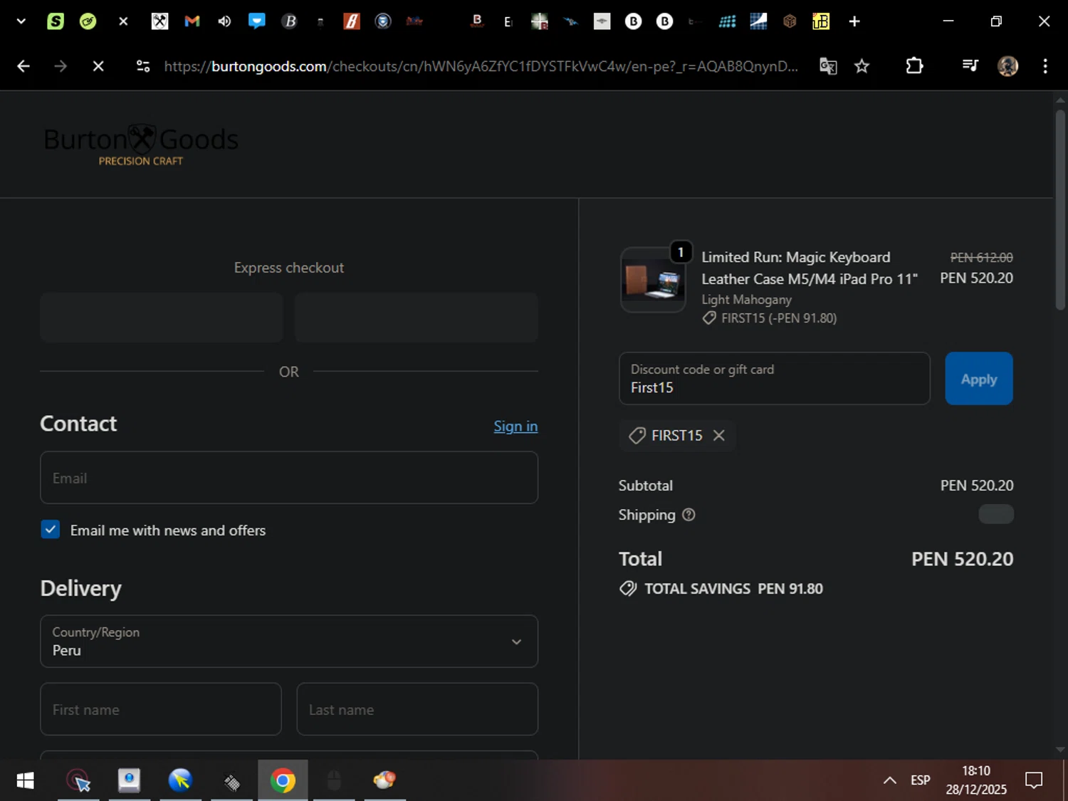Focus the Email input field

[x=289, y=478]
